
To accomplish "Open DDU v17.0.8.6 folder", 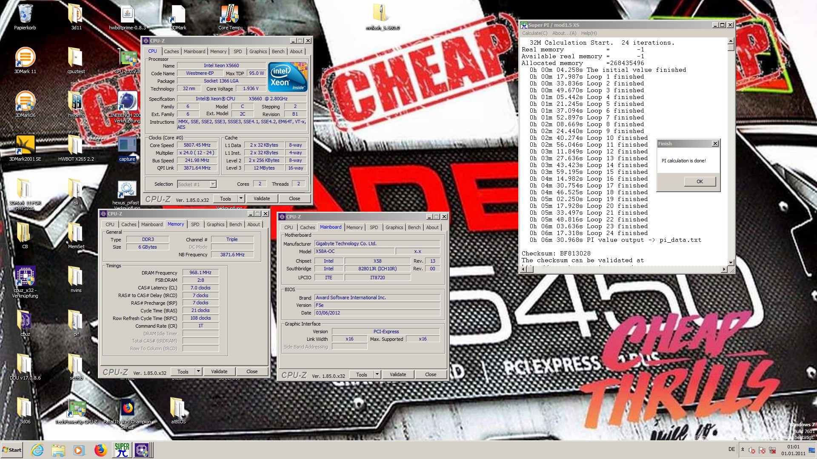I will pyautogui.click(x=25, y=367).
